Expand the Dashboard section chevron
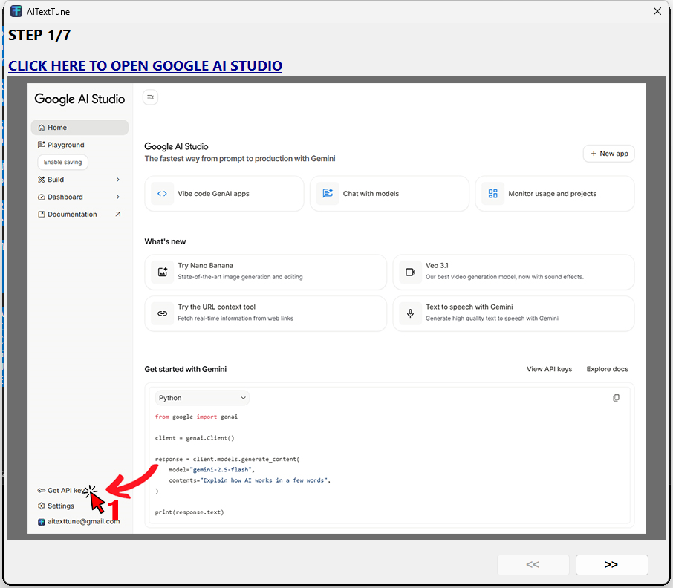 [118, 197]
